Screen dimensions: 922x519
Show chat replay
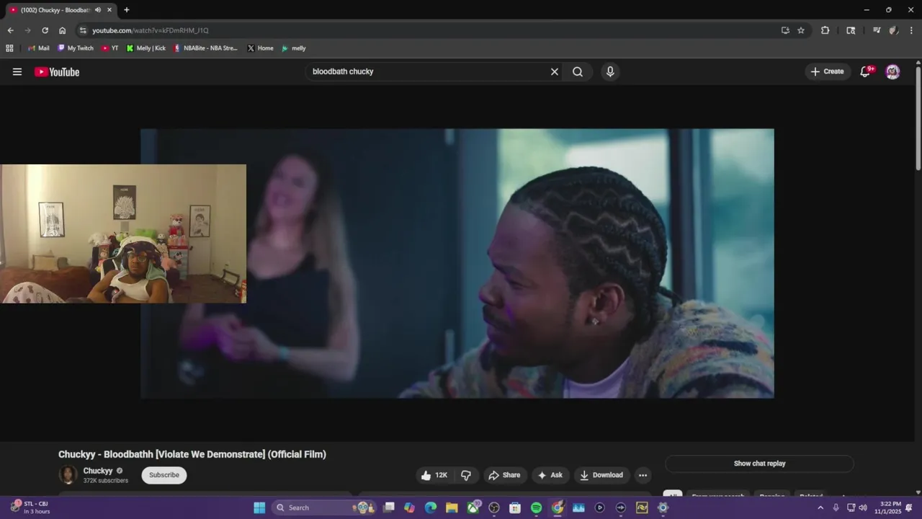(759, 463)
